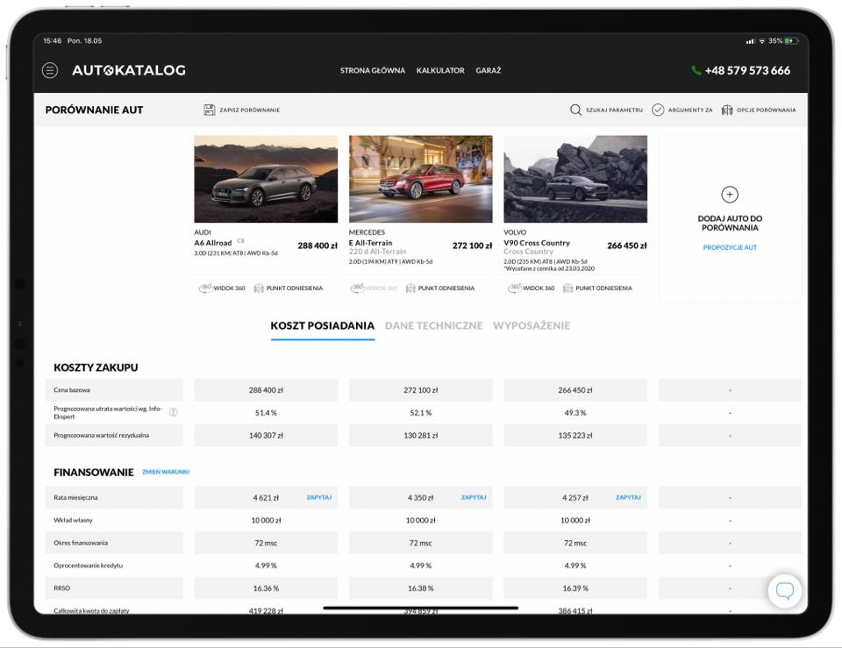Open the Garaż page

[x=489, y=70]
